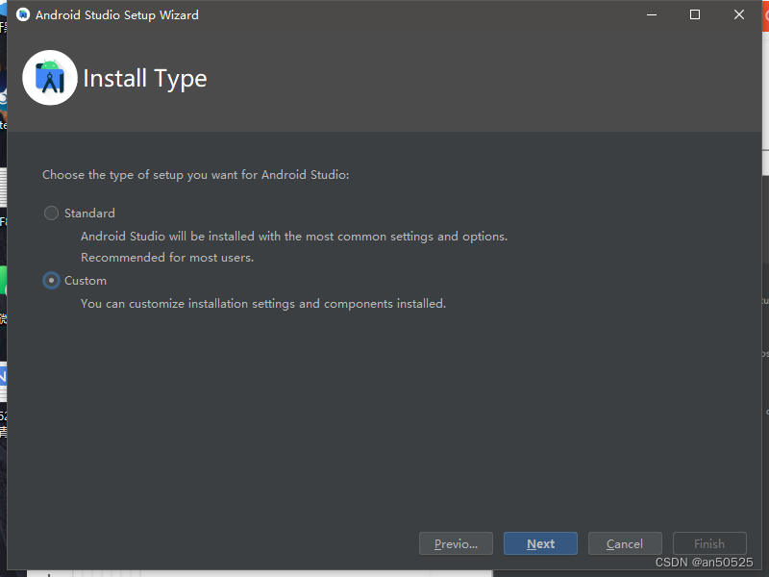Go back with the Previo... button
The height and width of the screenshot is (577, 769).
456,543
